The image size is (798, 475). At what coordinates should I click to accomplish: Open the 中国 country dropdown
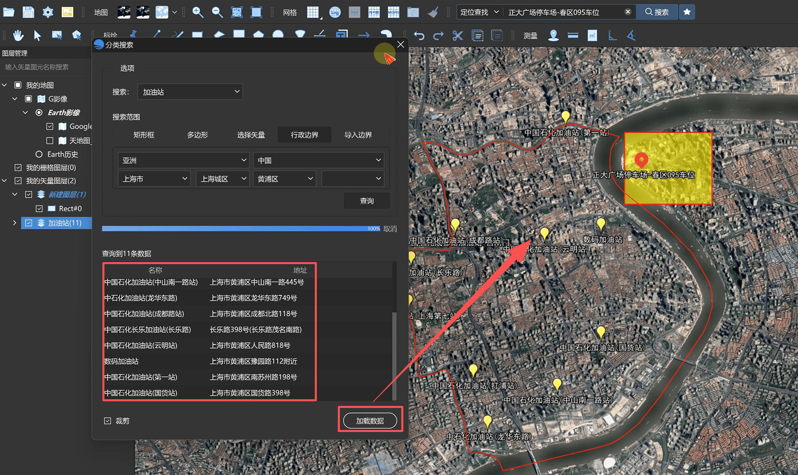pos(318,160)
